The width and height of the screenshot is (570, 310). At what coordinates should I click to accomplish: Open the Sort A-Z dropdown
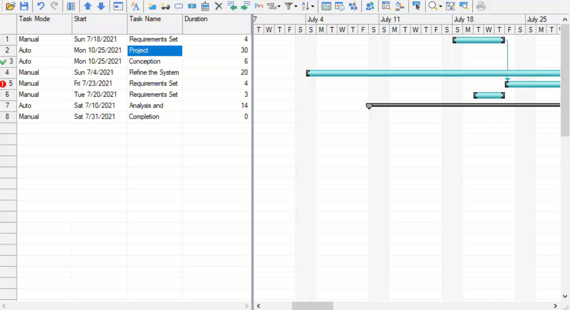307,6
